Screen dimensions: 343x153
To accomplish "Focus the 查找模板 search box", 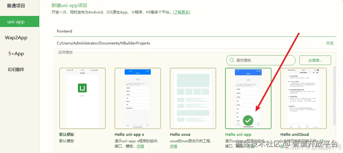I will click(x=261, y=60).
